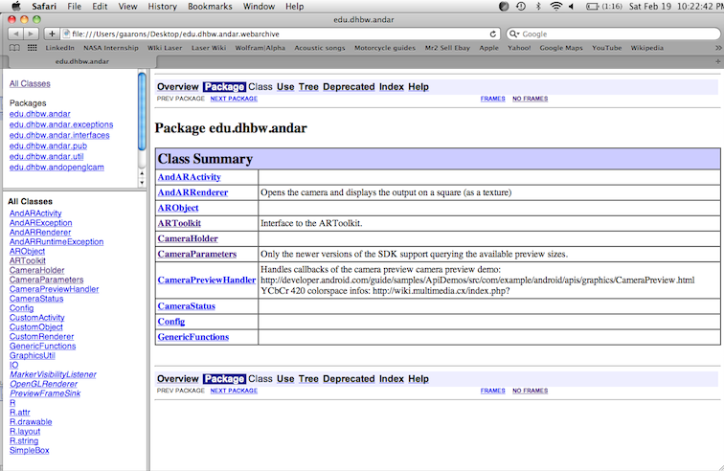Image resolution: width=724 pixels, height=471 pixels.
Task: Select edu.dhbw.andar.exceptions in packages list
Action: (61, 124)
